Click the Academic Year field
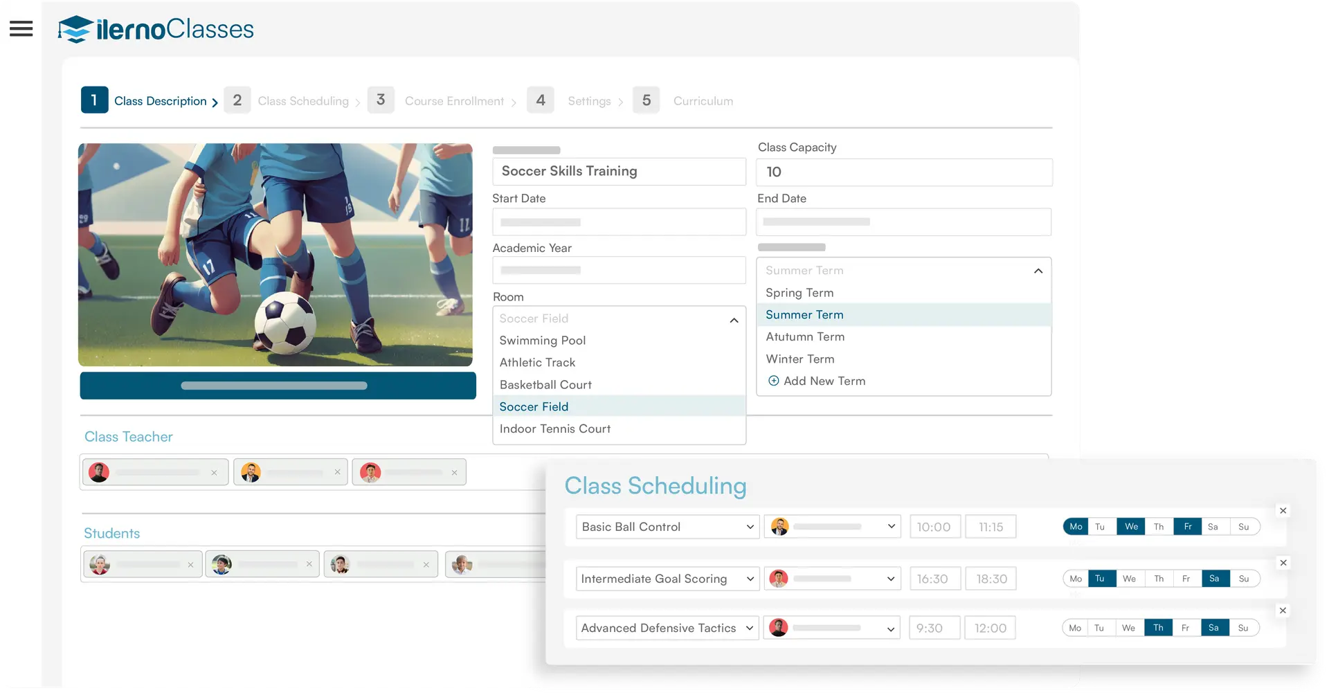 pos(619,271)
